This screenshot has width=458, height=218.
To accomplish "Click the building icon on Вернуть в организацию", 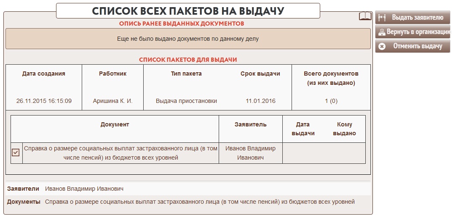I will [x=381, y=32].
